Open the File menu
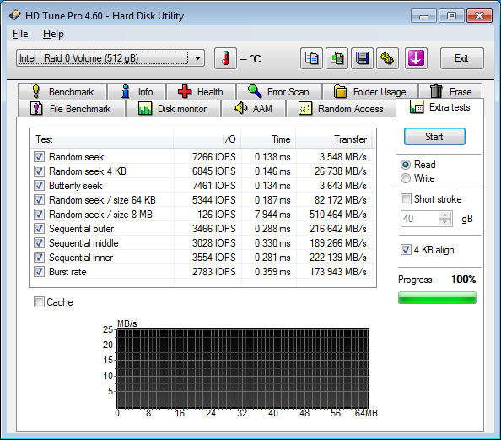The height and width of the screenshot is (440, 501). (x=20, y=34)
